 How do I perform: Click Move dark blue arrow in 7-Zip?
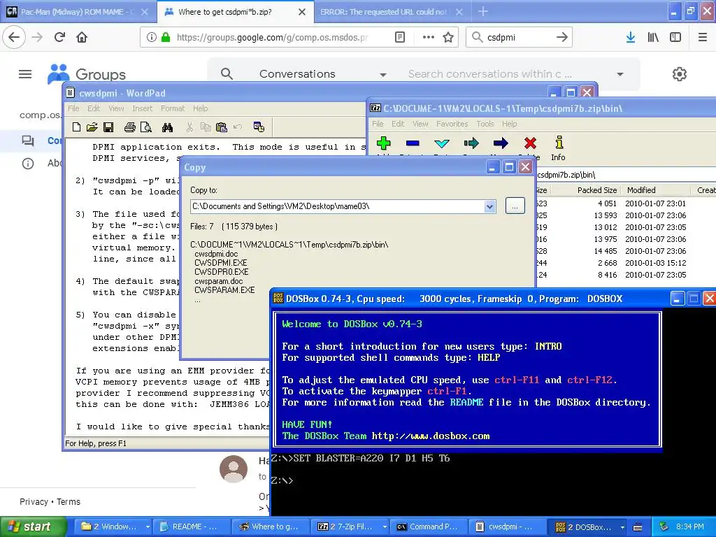(501, 143)
